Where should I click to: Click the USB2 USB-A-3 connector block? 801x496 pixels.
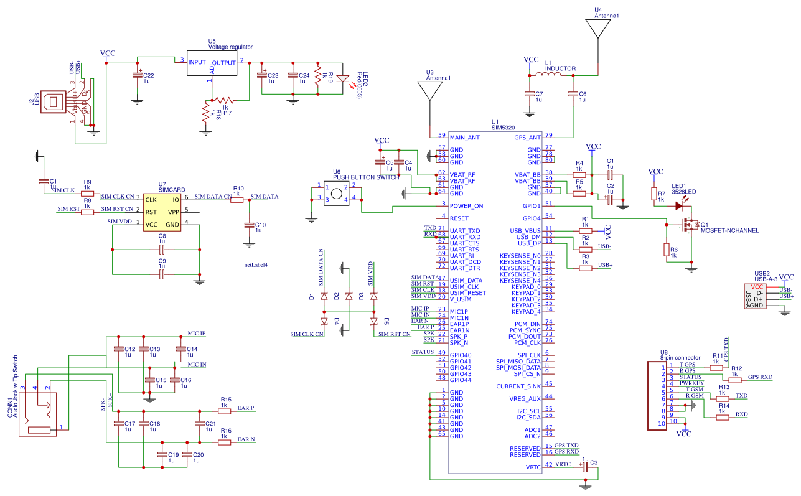[755, 297]
